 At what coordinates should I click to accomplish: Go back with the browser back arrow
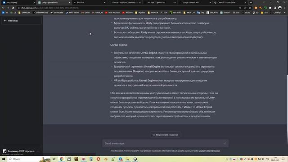coord(3,8)
